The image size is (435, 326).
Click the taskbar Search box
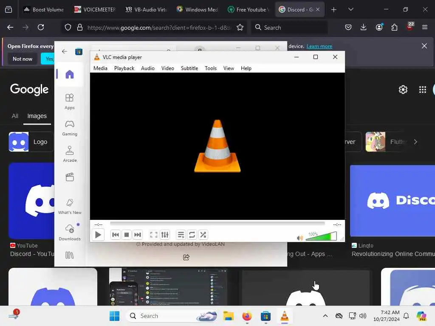pos(172,316)
